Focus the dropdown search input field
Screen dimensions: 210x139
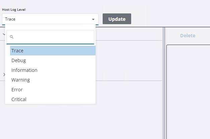pyautogui.click(x=54, y=37)
